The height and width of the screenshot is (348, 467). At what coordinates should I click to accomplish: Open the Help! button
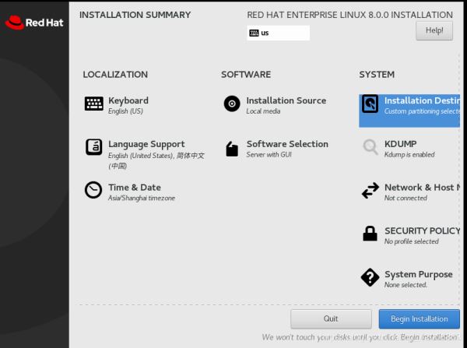pos(434,30)
